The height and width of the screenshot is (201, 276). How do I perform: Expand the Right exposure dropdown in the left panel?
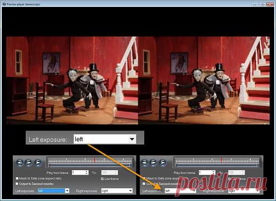130,190
